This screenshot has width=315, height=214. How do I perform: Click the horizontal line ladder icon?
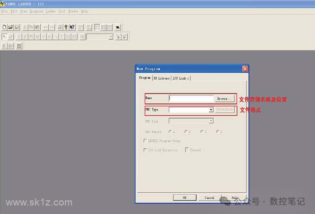point(56,37)
